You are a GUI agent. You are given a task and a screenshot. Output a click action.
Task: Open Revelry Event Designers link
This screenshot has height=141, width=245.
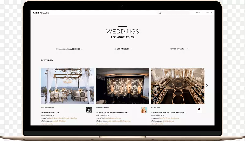click(x=169, y=118)
